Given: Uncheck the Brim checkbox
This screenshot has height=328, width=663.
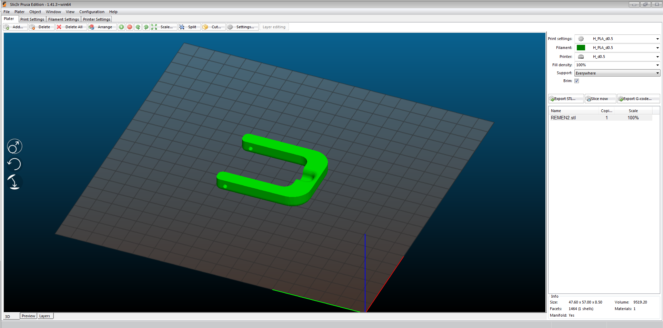Looking at the screenshot, I should [x=576, y=81].
